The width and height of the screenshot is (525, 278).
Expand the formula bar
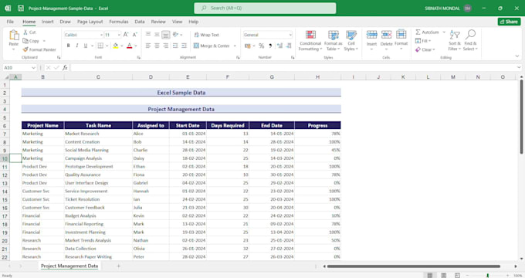point(519,68)
